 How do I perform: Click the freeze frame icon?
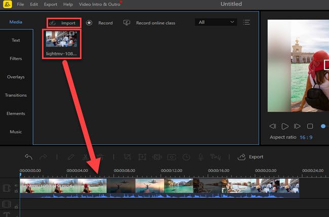click(172, 157)
